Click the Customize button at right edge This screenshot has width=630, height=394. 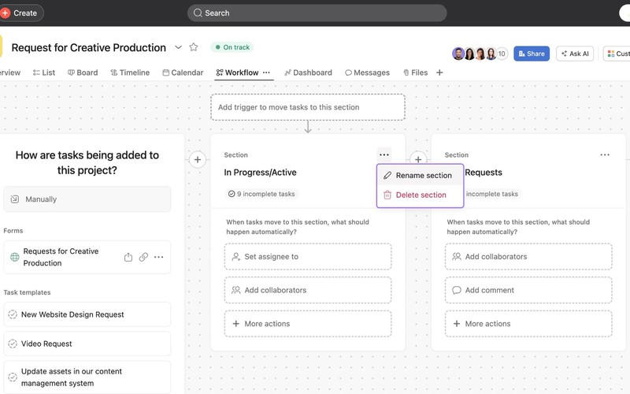(617, 54)
